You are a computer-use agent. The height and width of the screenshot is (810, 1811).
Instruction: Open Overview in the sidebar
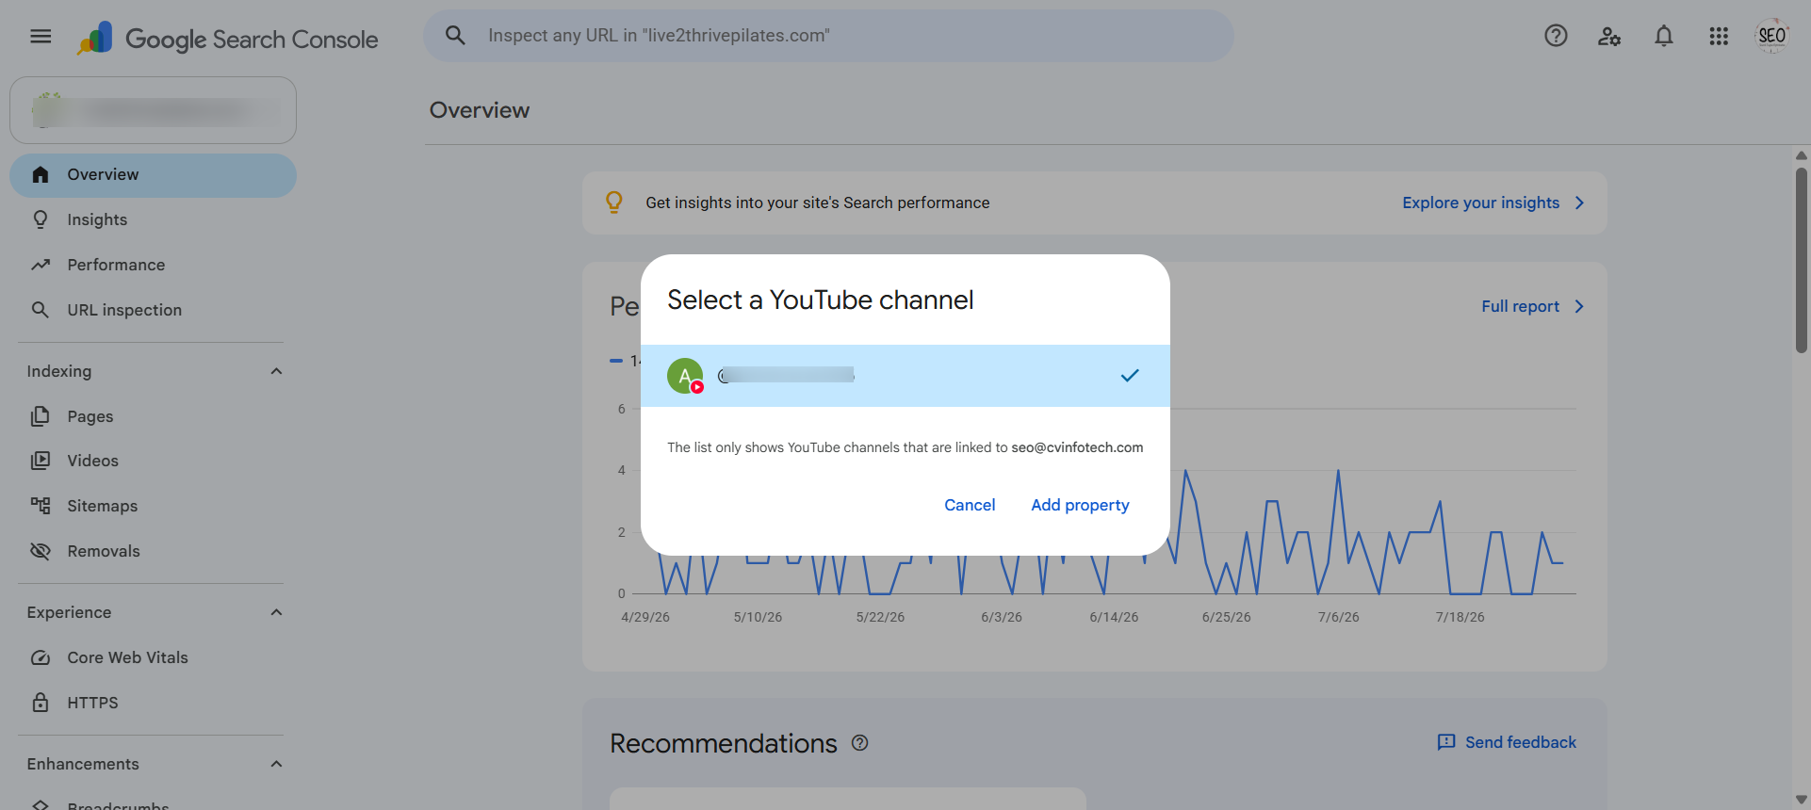pos(154,175)
